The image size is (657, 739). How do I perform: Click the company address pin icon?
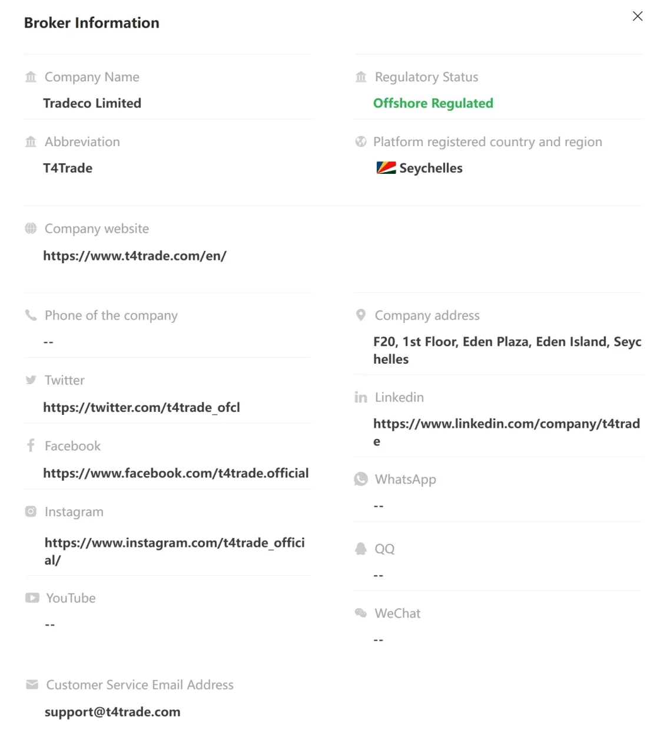(x=361, y=315)
